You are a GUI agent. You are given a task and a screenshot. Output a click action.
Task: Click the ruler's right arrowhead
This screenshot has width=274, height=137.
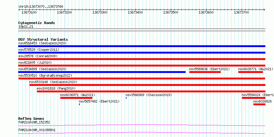coord(264,10)
